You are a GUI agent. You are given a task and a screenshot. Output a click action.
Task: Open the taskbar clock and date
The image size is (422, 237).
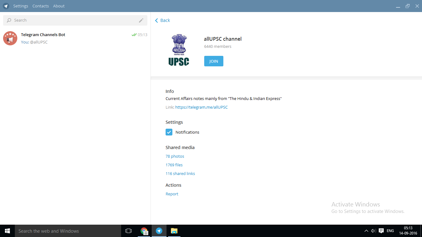[x=408, y=231]
